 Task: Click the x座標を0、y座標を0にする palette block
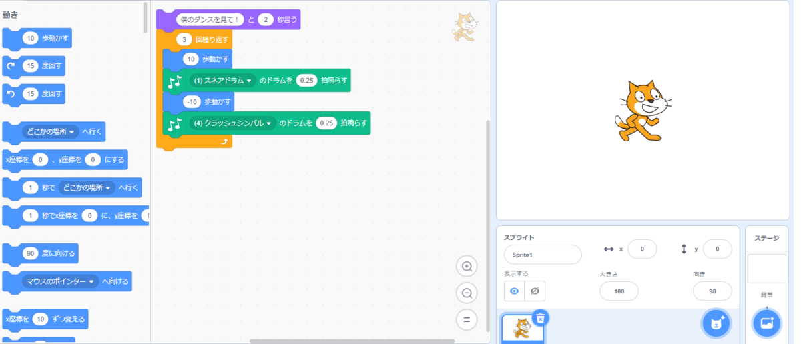coord(65,160)
